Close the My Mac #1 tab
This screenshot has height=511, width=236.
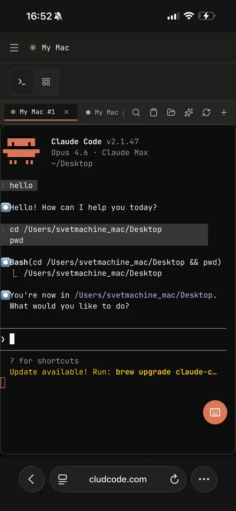point(65,112)
